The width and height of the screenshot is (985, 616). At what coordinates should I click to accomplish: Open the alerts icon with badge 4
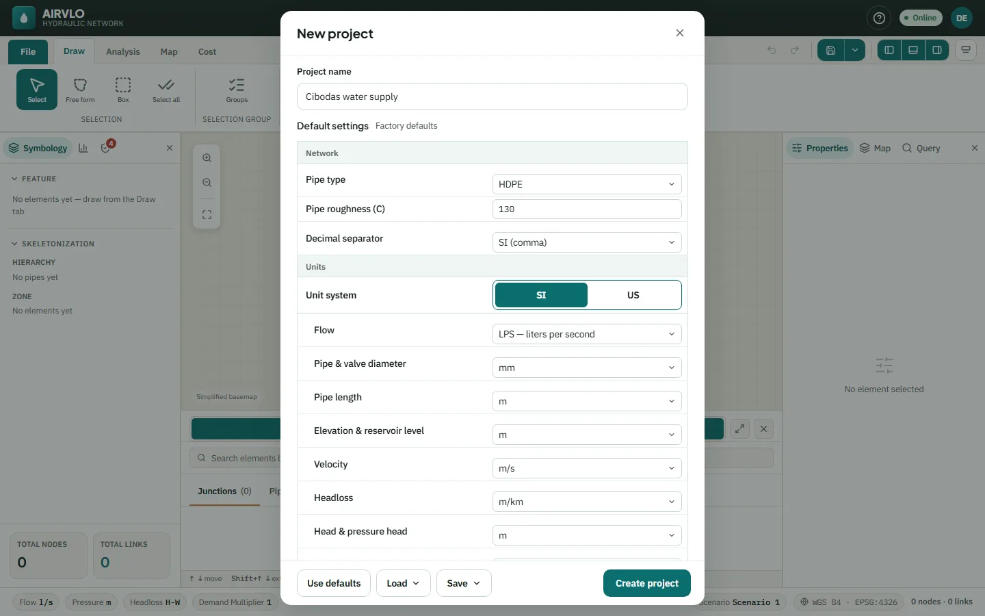point(106,148)
